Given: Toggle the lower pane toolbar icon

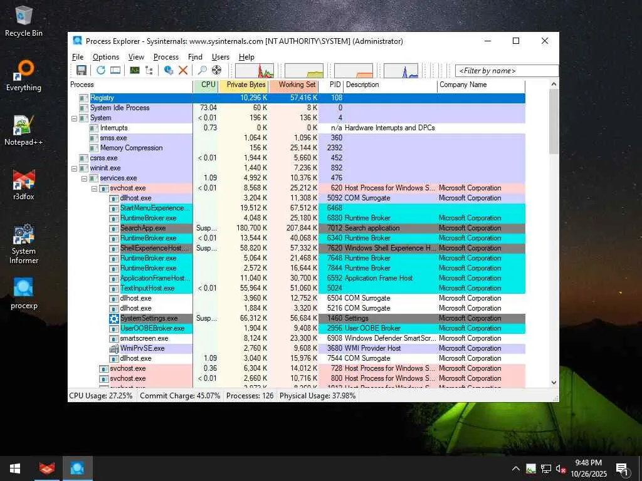Looking at the screenshot, I should 115,70.
